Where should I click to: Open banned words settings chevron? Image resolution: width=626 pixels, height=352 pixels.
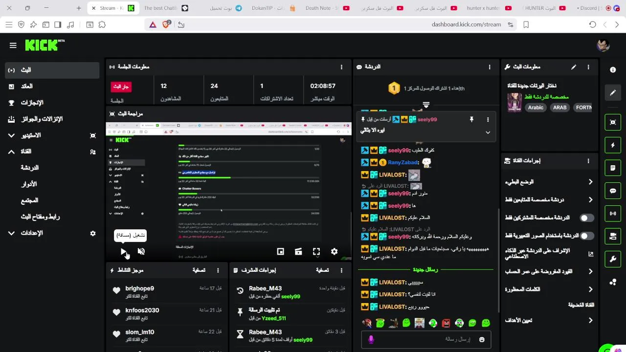pyautogui.click(x=590, y=289)
